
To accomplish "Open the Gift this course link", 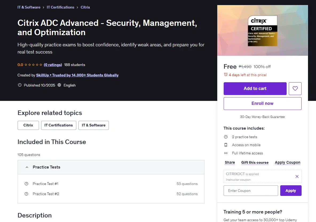I will pos(255,162).
